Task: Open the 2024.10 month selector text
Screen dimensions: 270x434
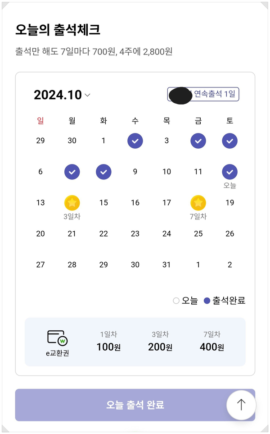Action: click(x=58, y=95)
